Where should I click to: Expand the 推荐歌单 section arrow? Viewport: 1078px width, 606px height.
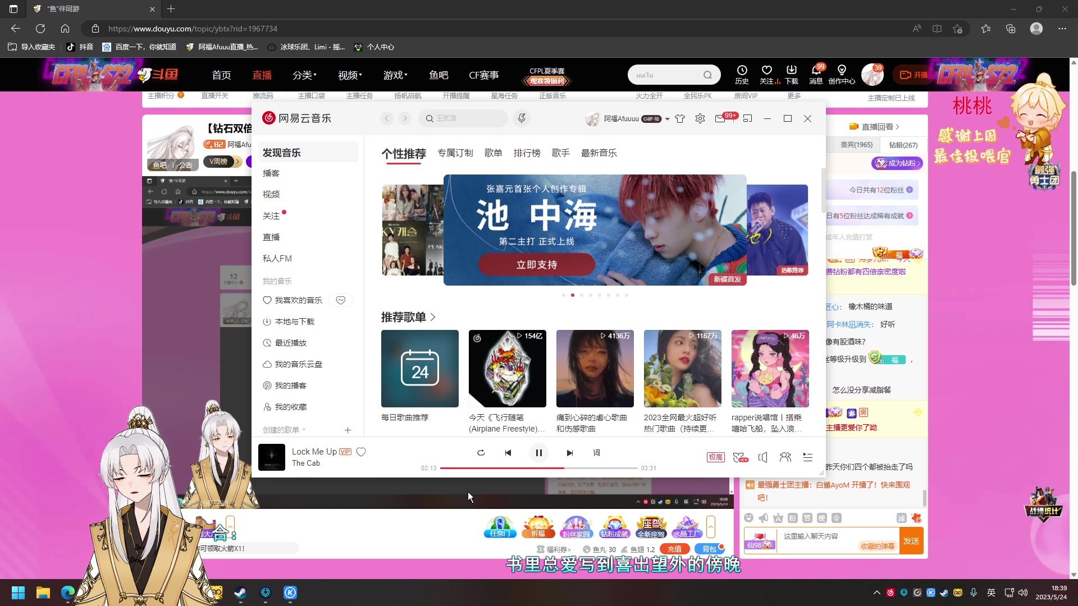coord(433,318)
